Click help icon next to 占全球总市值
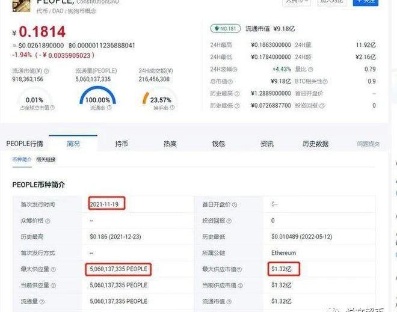The height and width of the screenshot is (312, 397). click(x=52, y=108)
